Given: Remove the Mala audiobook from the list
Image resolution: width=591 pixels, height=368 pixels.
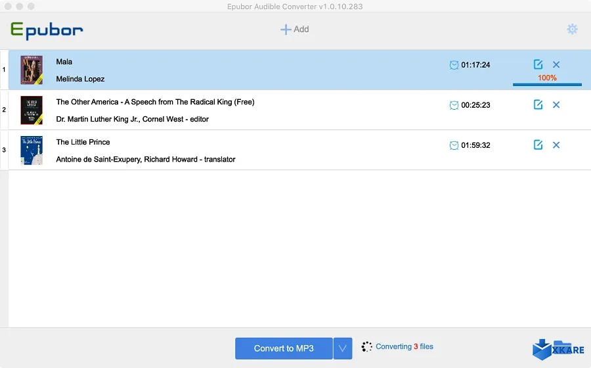Looking at the screenshot, I should click(556, 64).
